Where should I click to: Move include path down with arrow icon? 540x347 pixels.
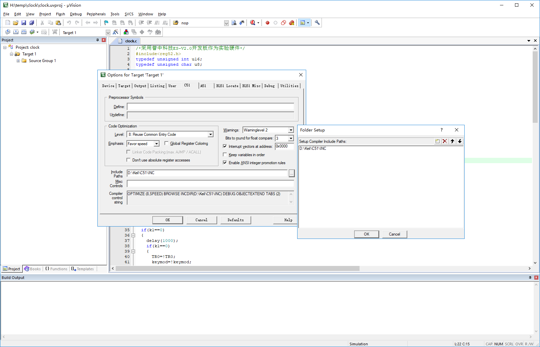(x=460, y=141)
